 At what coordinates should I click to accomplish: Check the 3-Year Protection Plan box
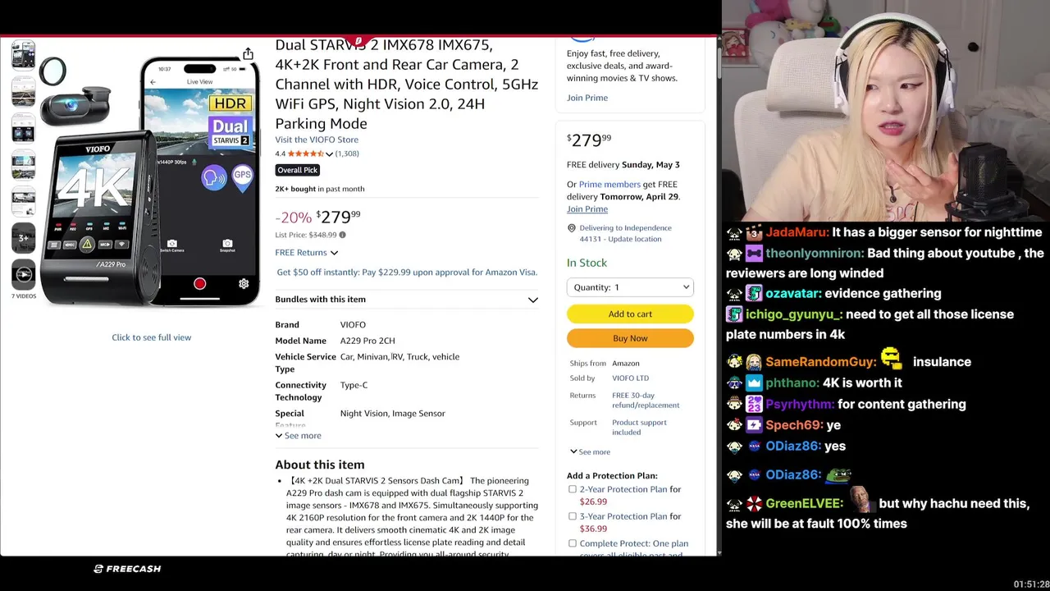point(573,516)
